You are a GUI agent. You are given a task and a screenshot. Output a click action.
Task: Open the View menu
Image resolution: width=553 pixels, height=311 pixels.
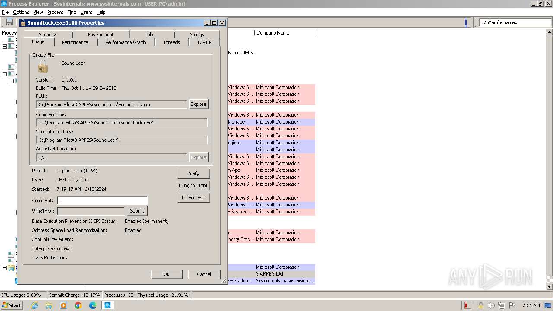pos(38,12)
